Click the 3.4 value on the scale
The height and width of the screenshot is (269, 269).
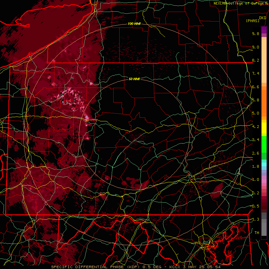[x=256, y=140]
